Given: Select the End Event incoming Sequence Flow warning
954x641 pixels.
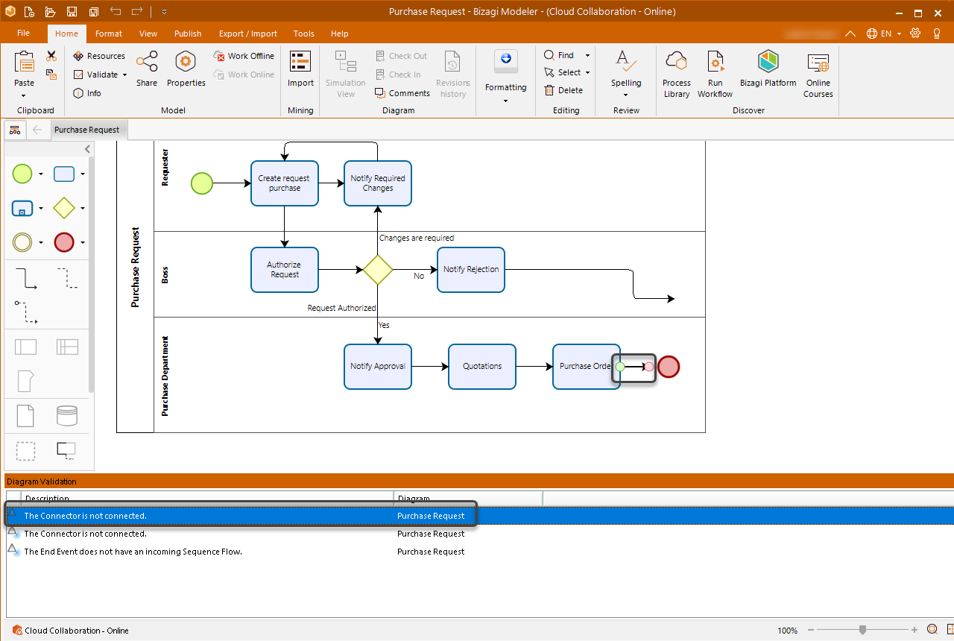Looking at the screenshot, I should coord(480,552).
